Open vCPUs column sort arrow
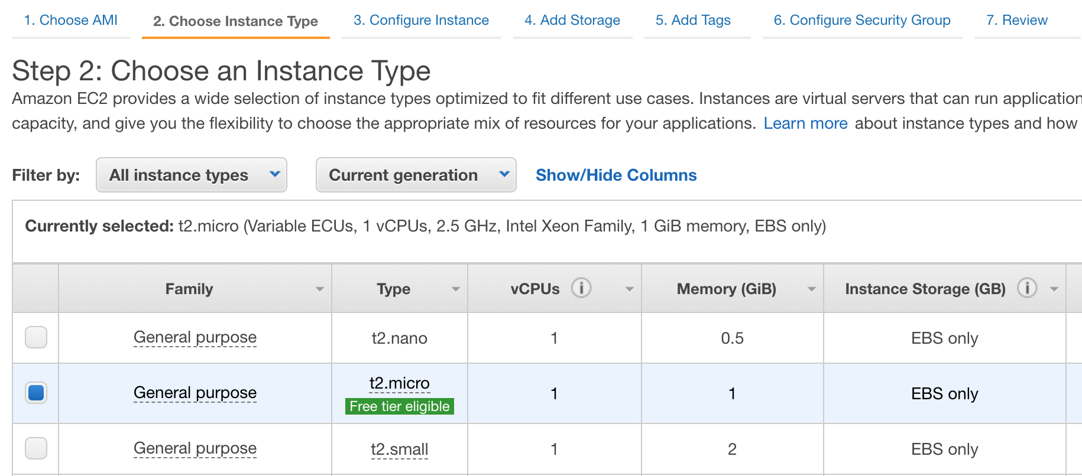 tap(630, 289)
